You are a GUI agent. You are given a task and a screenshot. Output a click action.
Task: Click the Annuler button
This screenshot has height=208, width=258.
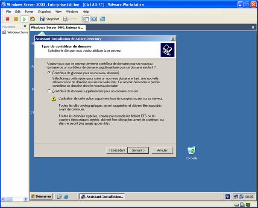pos(162,150)
